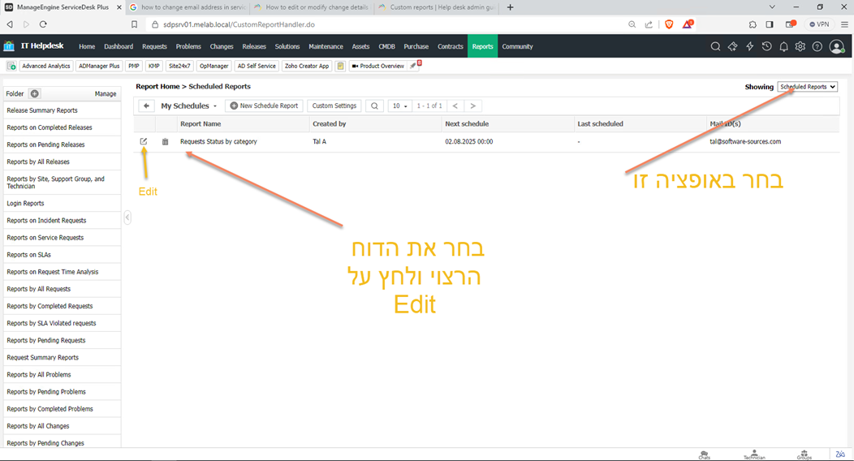
Task: Click the back arrow beside My Schedules
Action: pos(146,106)
